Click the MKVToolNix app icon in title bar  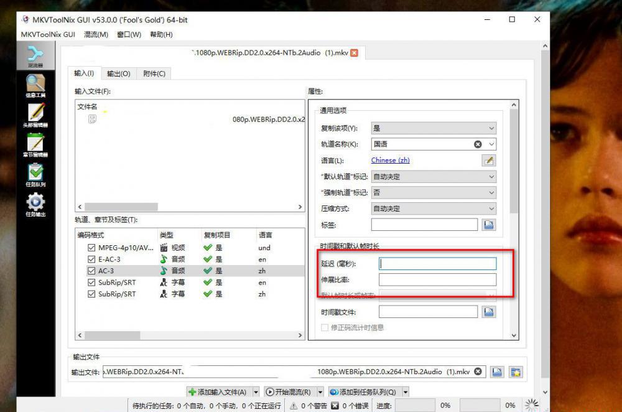[26, 19]
